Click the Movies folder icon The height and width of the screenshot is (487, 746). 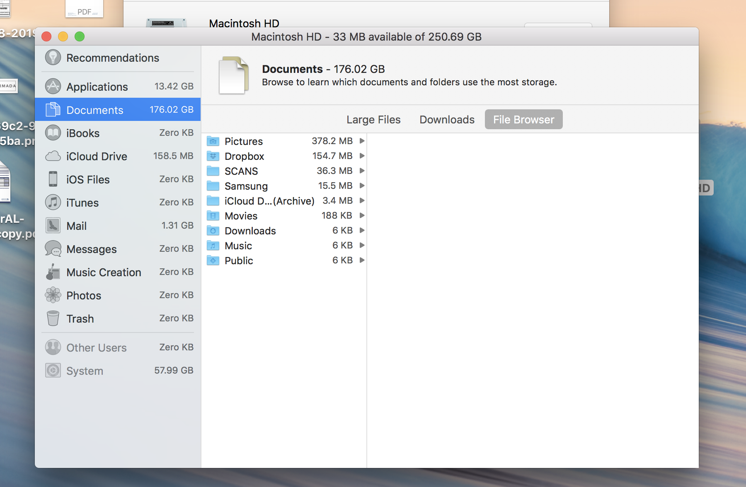click(x=213, y=216)
